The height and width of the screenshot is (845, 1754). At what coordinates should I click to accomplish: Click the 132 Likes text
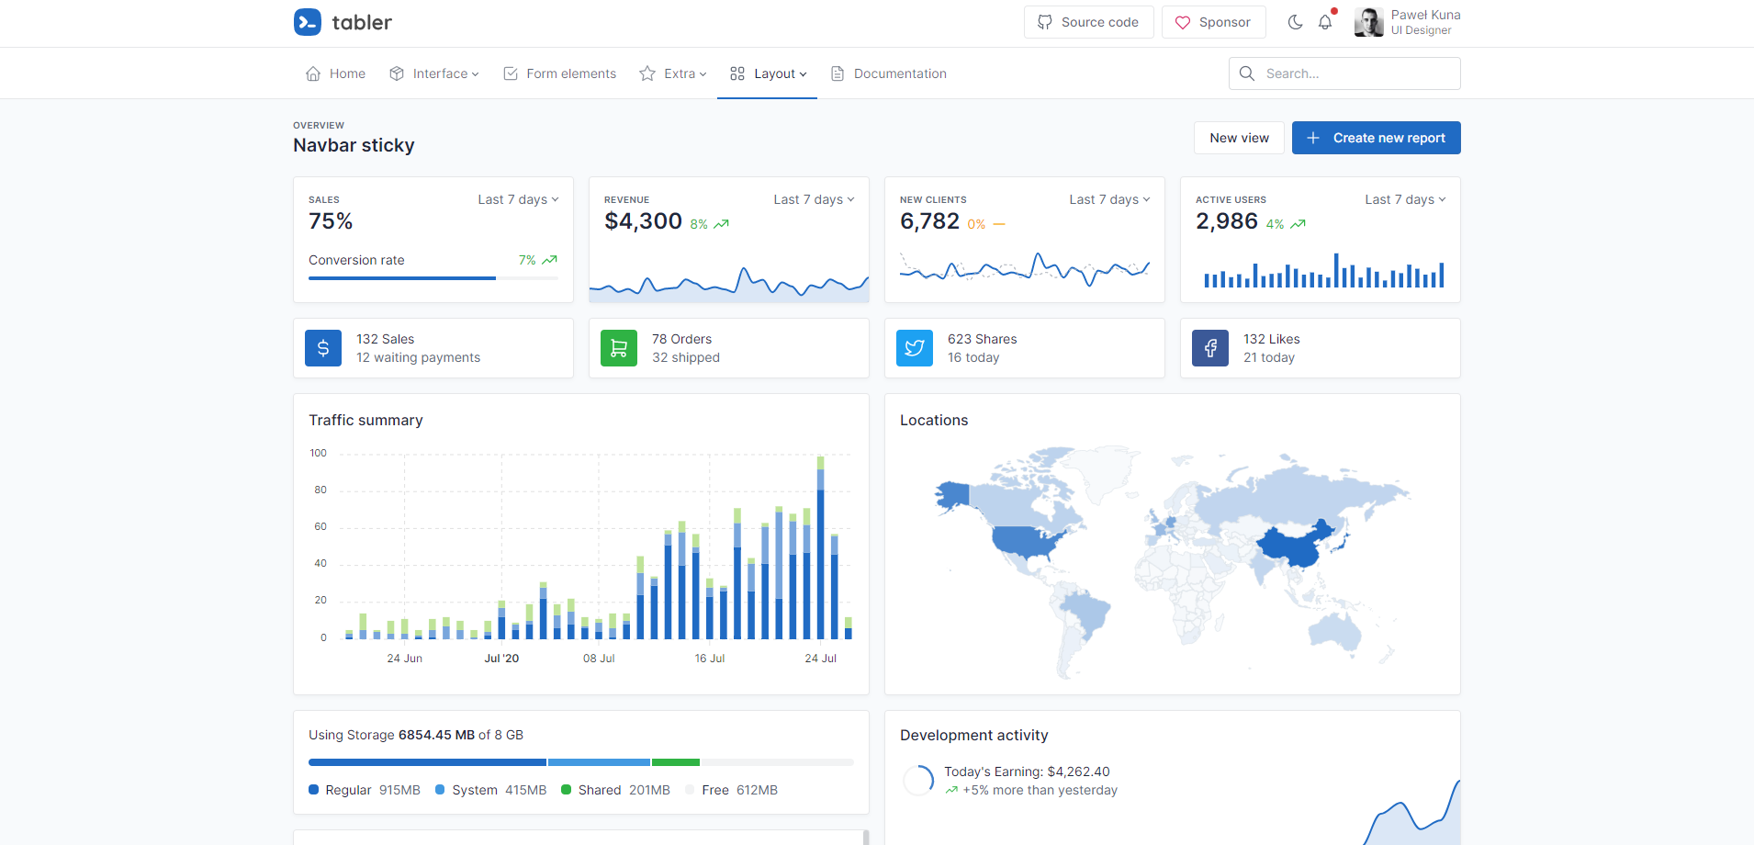pyautogui.click(x=1272, y=339)
